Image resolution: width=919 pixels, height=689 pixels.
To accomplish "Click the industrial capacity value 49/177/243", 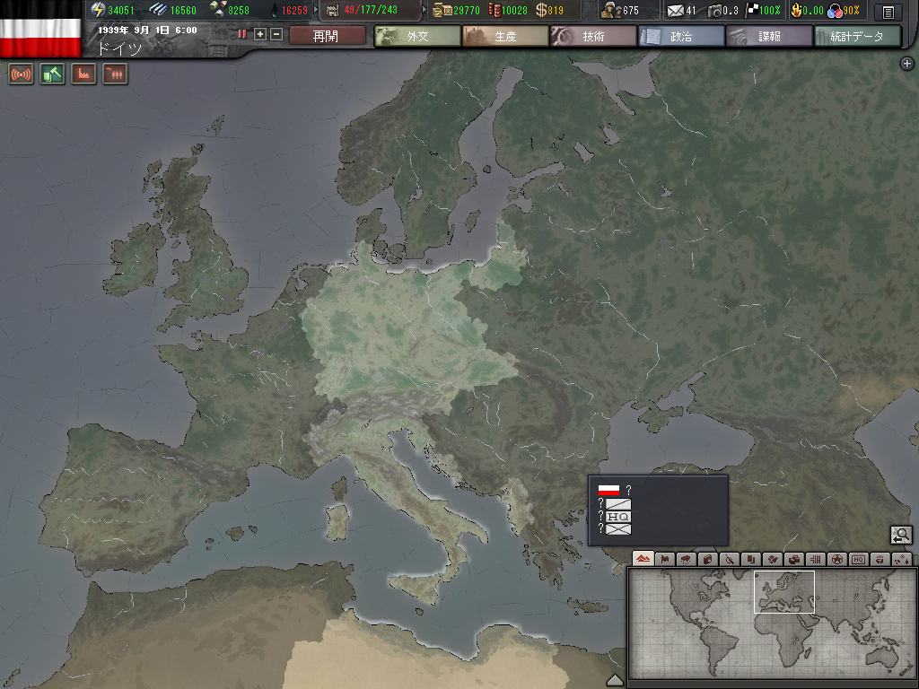I will [x=371, y=10].
